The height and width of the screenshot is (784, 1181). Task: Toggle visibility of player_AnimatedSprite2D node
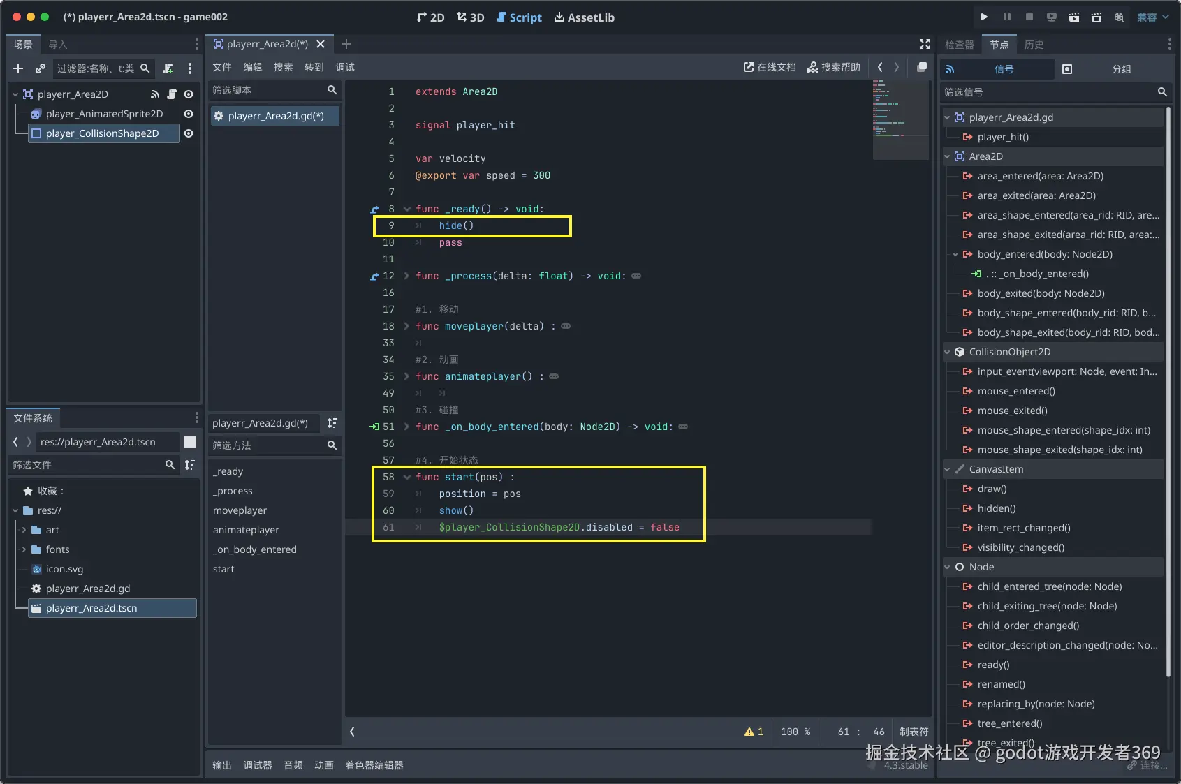point(189,114)
